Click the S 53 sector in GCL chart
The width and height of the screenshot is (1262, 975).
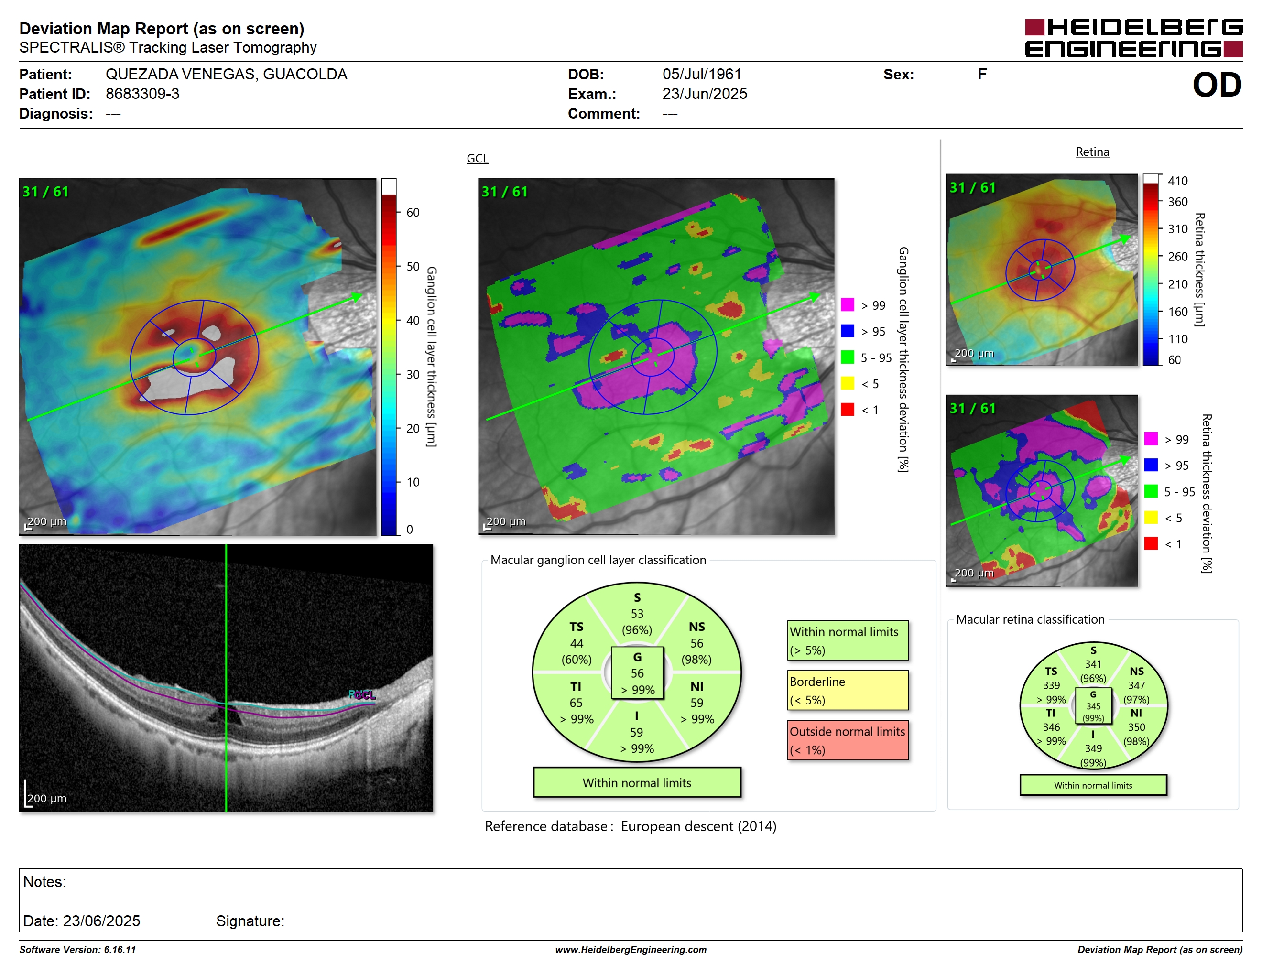click(x=637, y=613)
